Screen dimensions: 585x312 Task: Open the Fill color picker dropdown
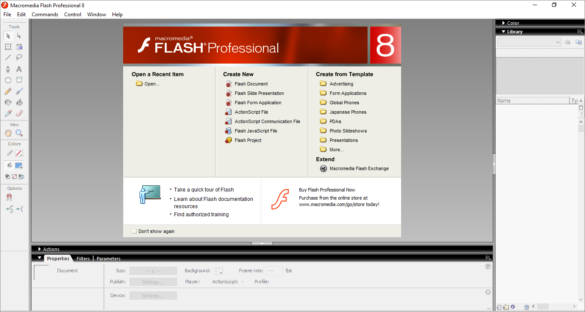[x=19, y=165]
